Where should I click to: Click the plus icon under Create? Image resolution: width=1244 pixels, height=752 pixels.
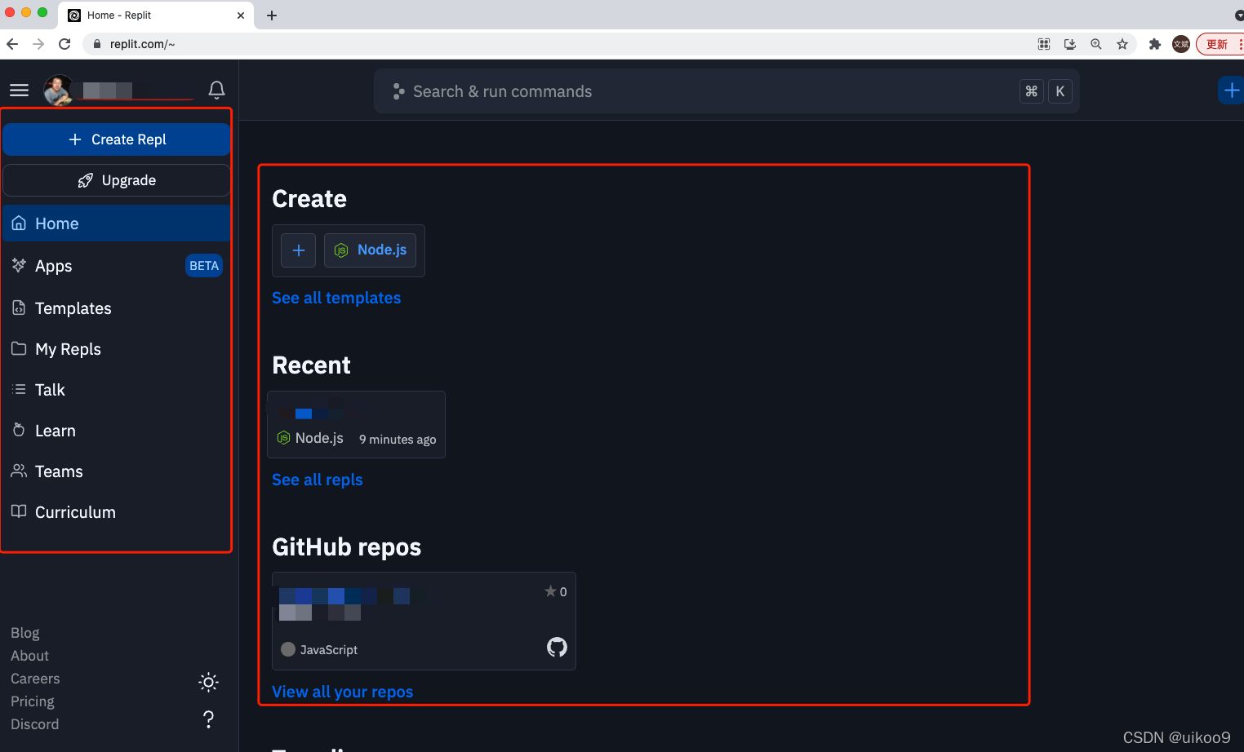[299, 250]
